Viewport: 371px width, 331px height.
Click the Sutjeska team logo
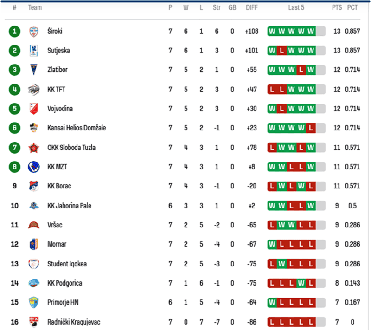(x=33, y=51)
